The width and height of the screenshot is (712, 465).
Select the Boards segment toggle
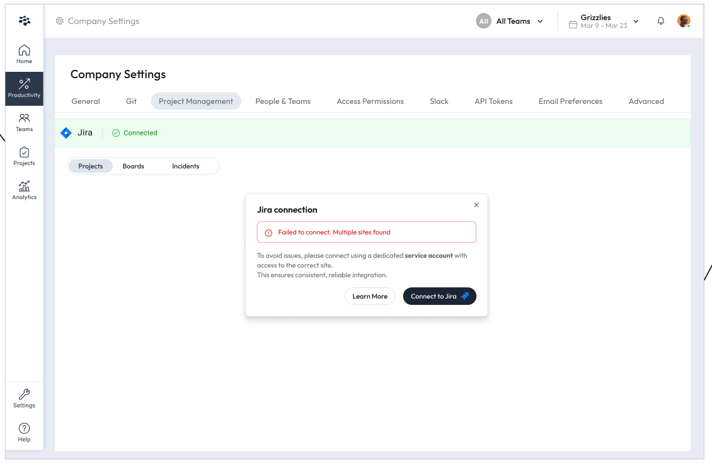pos(134,166)
